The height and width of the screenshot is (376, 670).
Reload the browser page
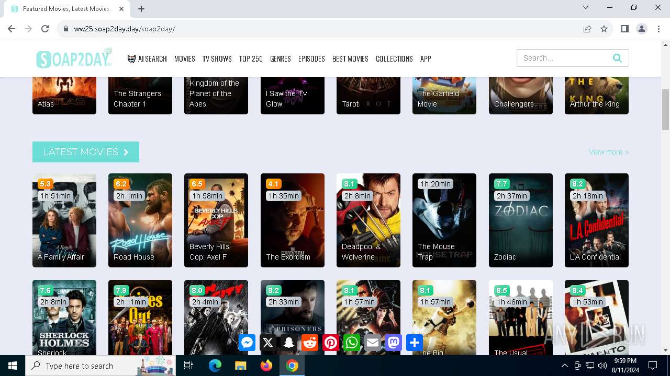45,29
